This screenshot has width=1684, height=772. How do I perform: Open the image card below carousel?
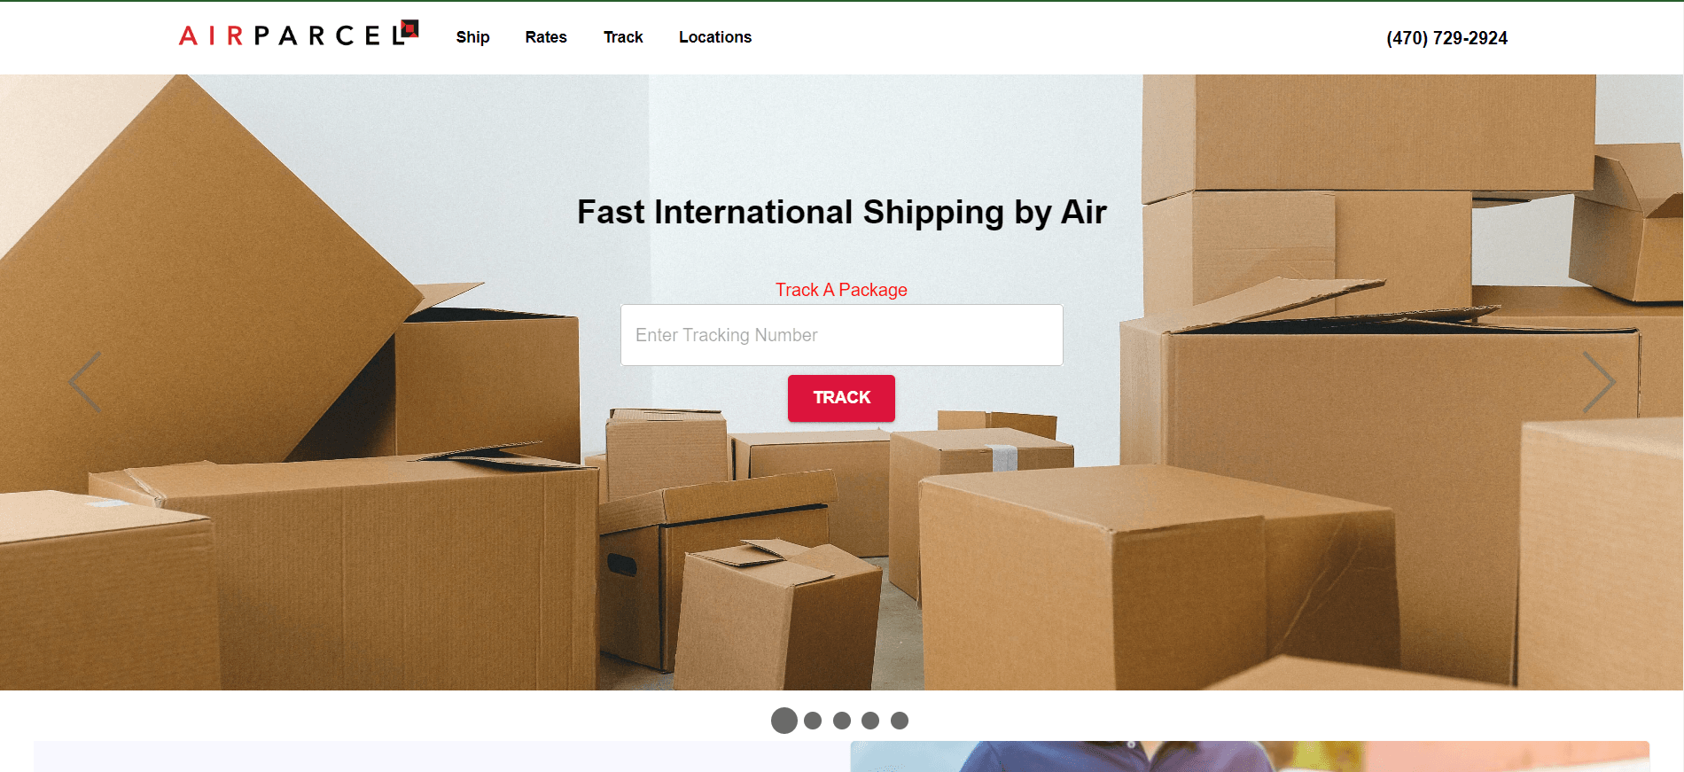pos(1250,757)
